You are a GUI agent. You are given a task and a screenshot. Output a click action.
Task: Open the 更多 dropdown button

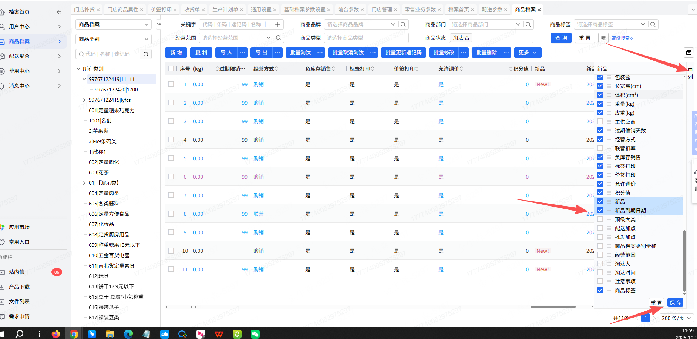tap(528, 53)
